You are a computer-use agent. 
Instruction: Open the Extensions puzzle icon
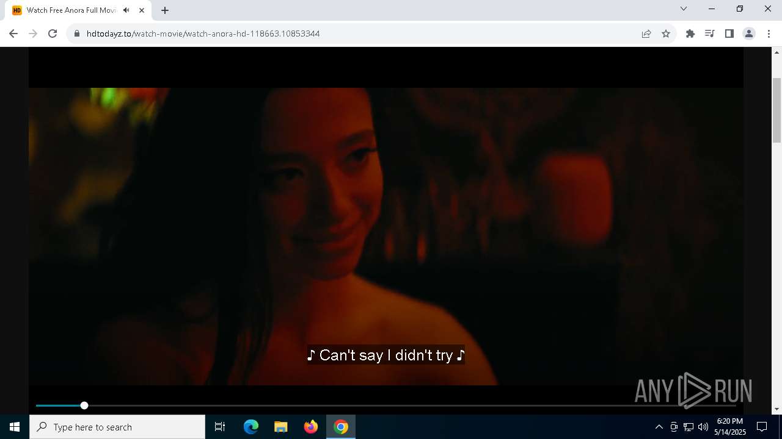point(690,34)
